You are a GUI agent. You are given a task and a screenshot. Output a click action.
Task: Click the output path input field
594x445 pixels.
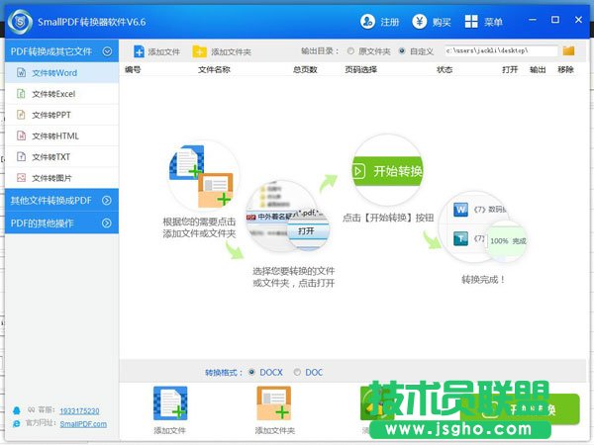point(501,50)
